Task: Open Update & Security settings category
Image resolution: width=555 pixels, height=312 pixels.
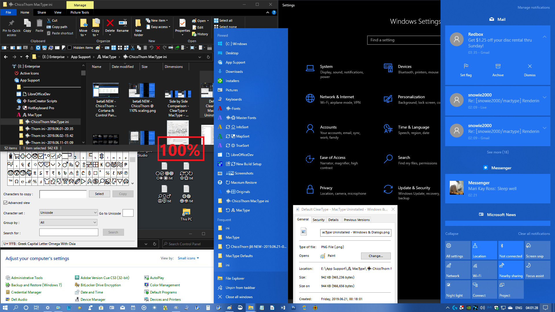Action: point(412,192)
